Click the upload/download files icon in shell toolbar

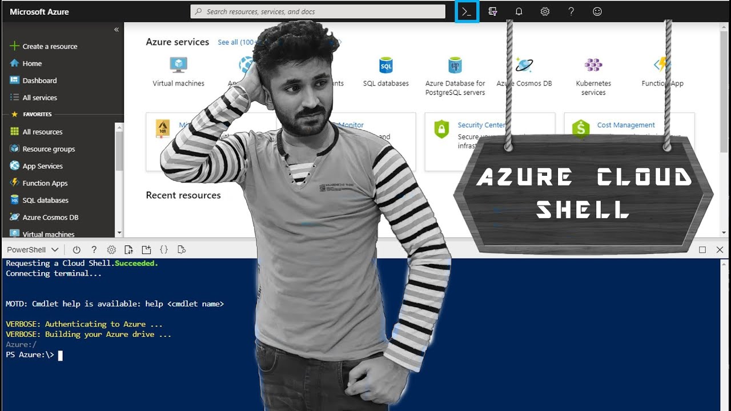click(128, 249)
